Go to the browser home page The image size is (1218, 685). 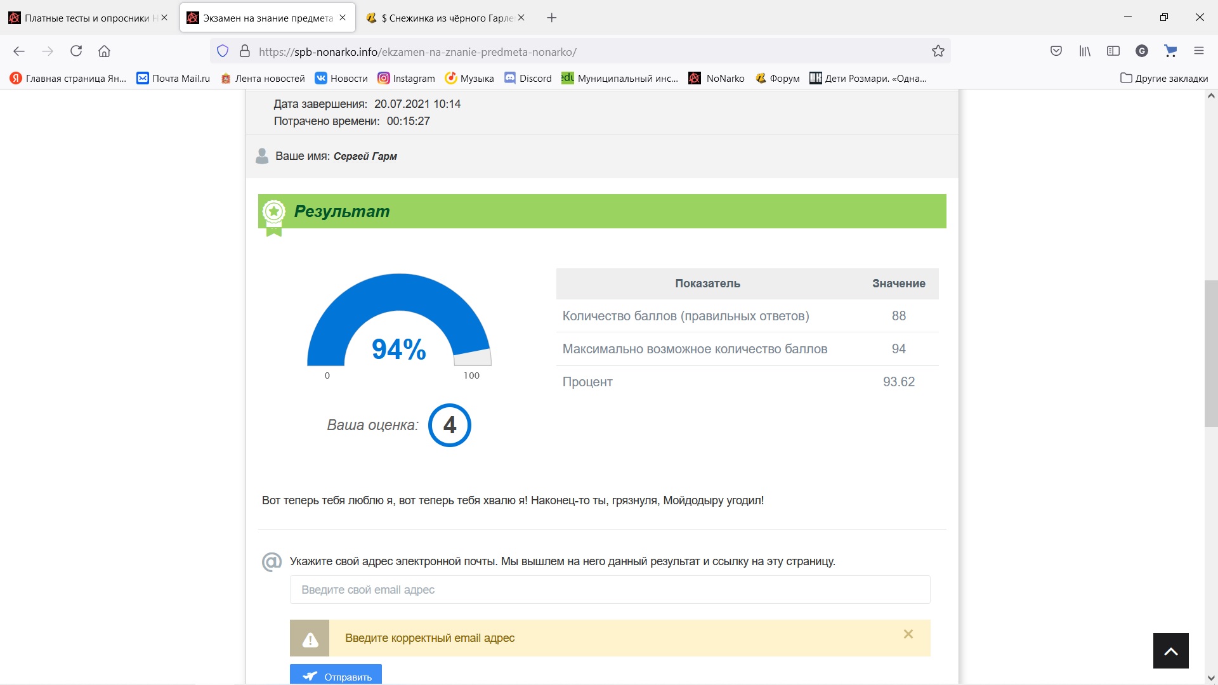[104, 51]
